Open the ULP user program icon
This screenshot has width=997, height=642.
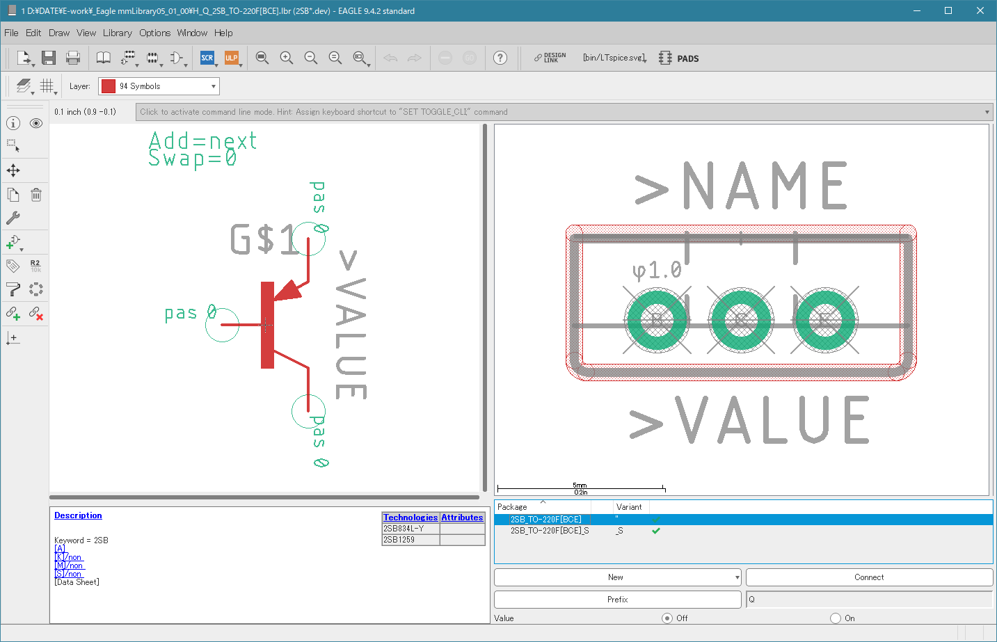[232, 58]
